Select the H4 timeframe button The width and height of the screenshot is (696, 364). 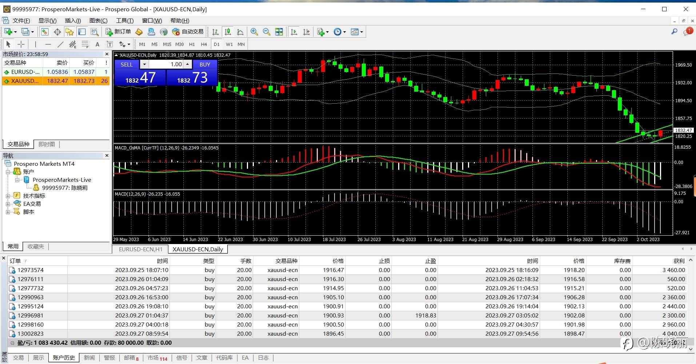tap(204, 44)
